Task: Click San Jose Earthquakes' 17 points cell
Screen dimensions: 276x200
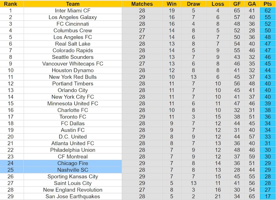Action: click(267, 196)
